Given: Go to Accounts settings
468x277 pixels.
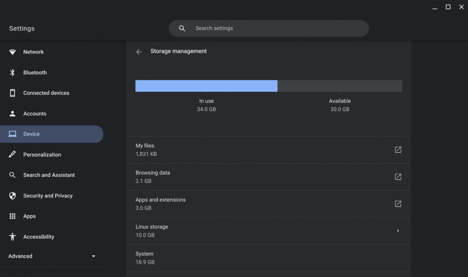Looking at the screenshot, I should 35,113.
